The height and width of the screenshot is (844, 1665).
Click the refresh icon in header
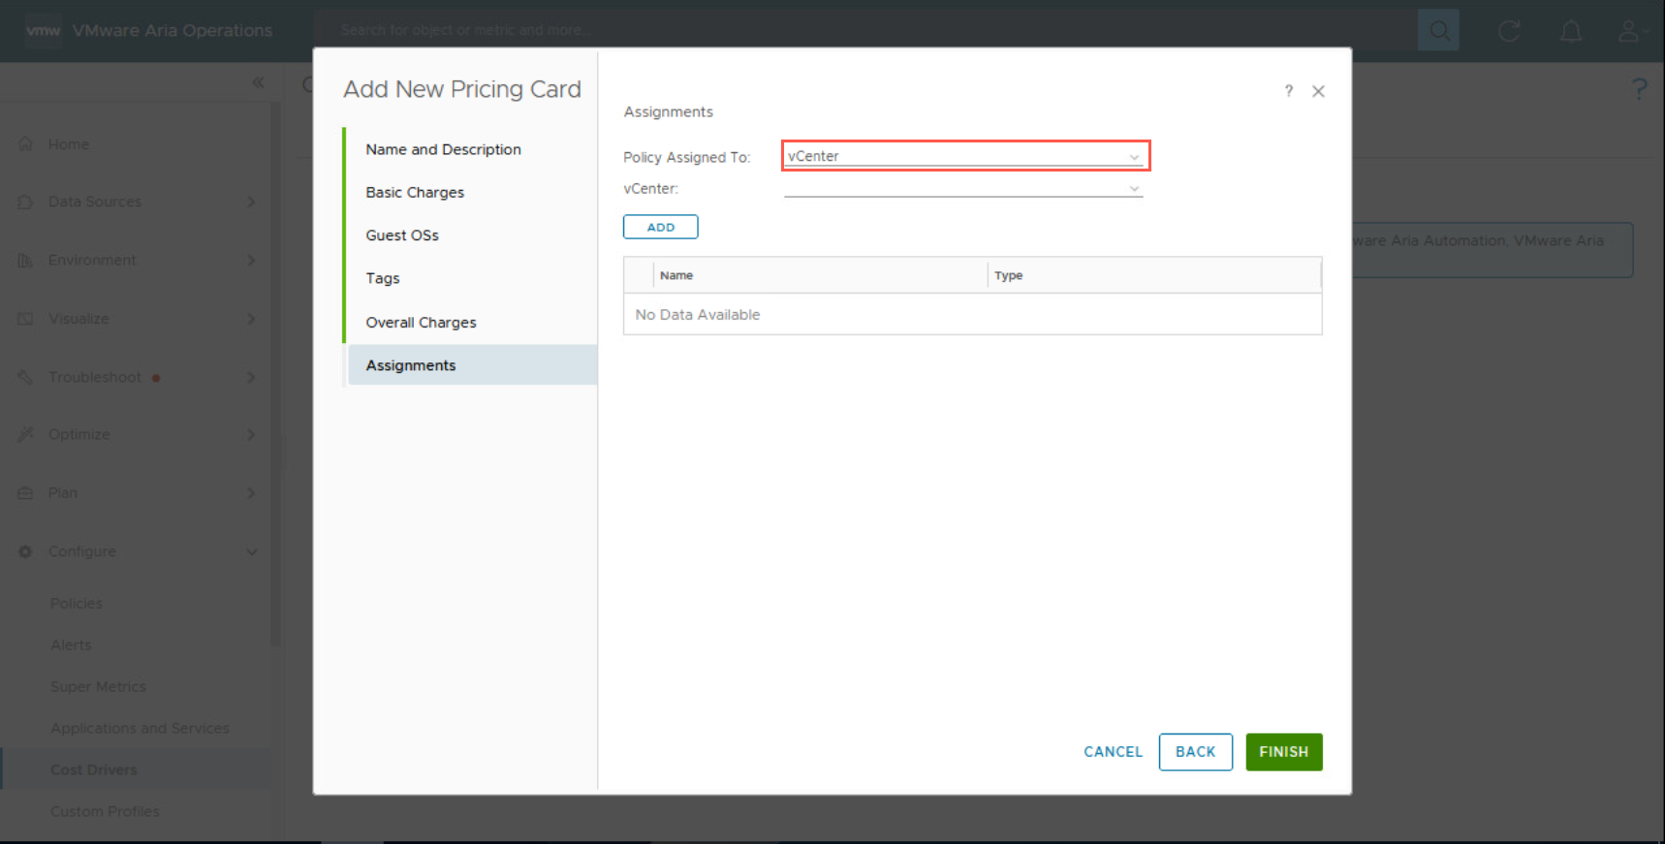(1509, 31)
